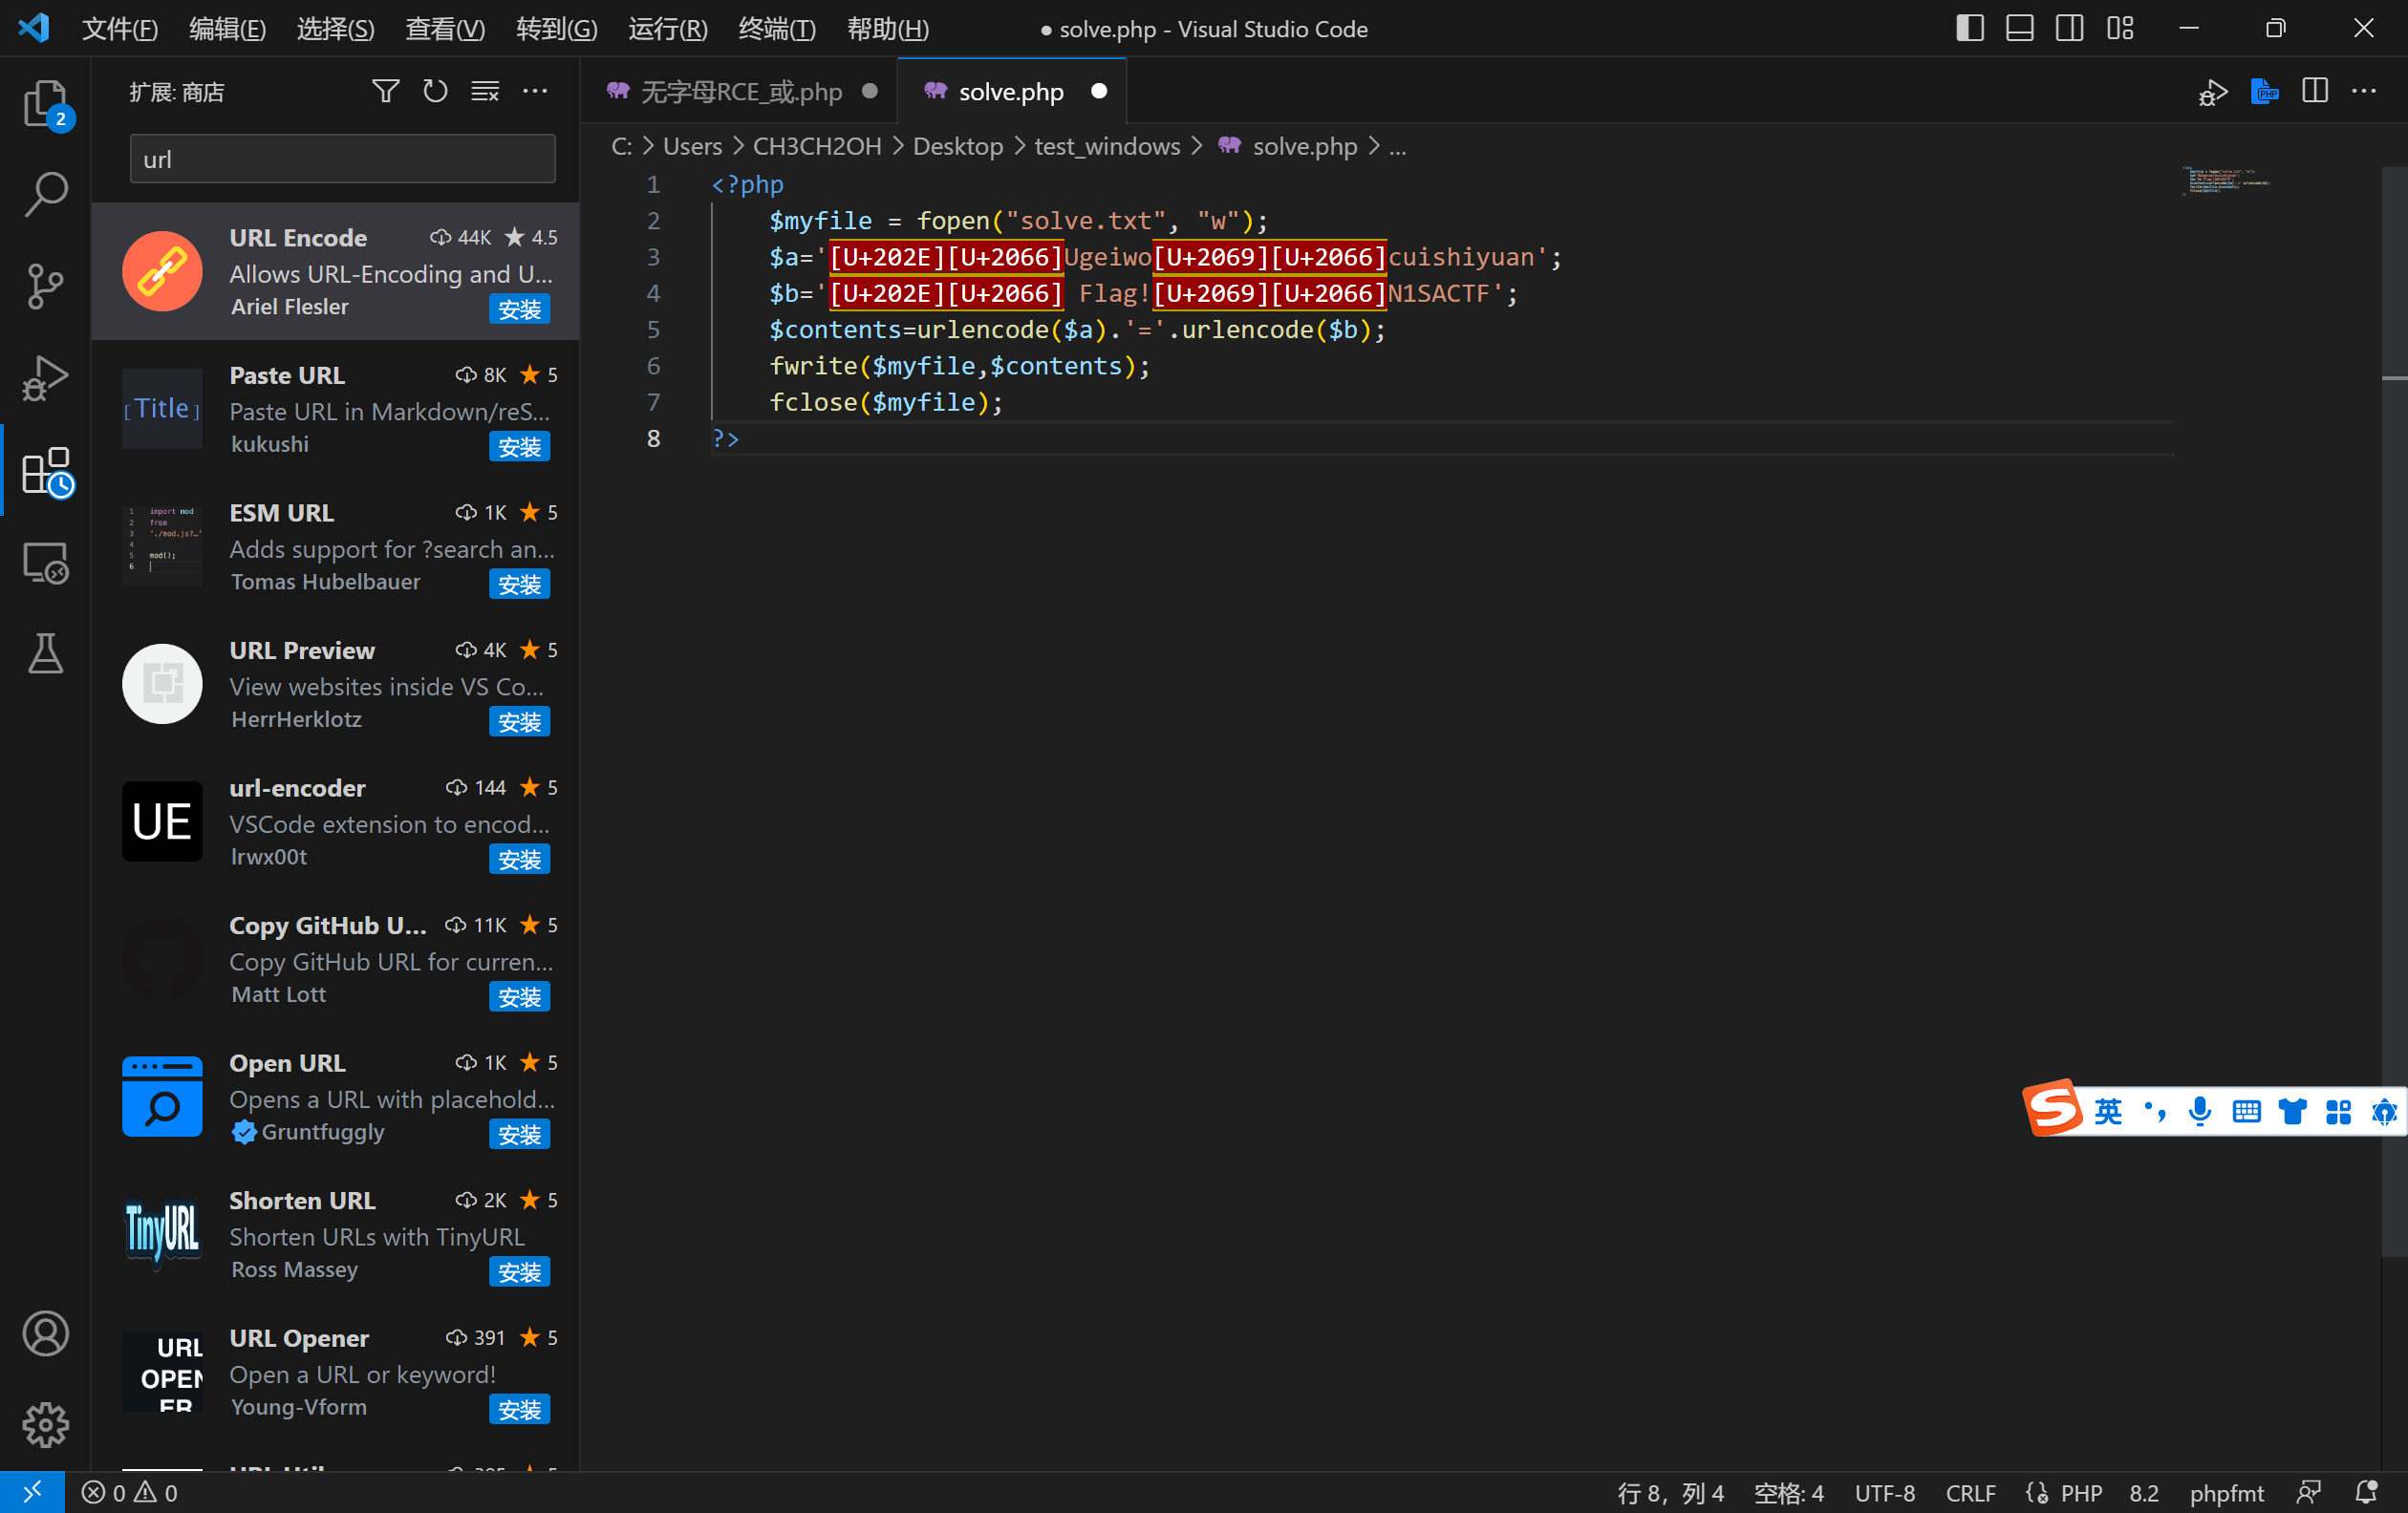Install the url-encoder extension
The image size is (2408, 1513).
519,860
